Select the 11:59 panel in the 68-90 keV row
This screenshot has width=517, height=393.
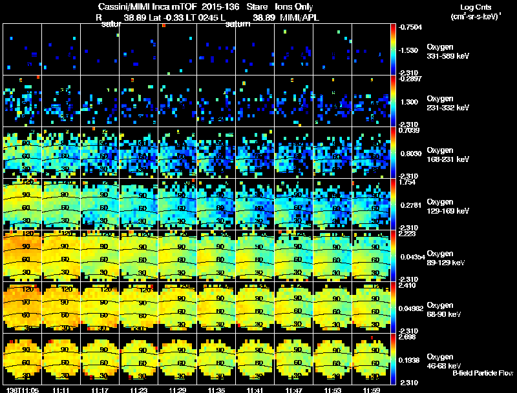(371, 307)
